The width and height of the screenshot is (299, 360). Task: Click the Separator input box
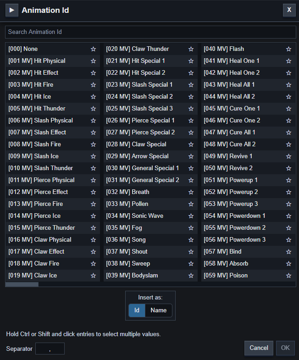coord(50,349)
